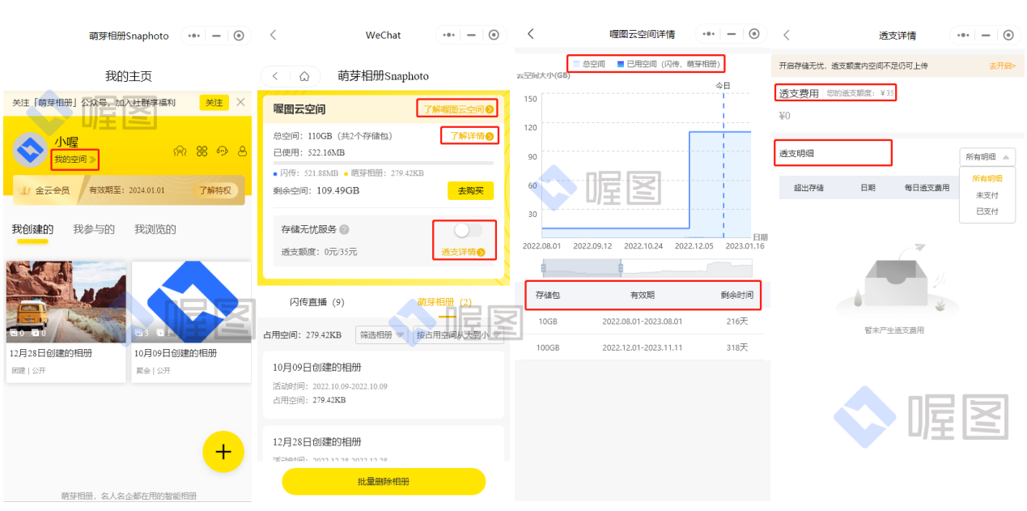Click the 2022.12.01-2023.11.11 validity cell
The width and height of the screenshot is (1027, 511).
(643, 347)
